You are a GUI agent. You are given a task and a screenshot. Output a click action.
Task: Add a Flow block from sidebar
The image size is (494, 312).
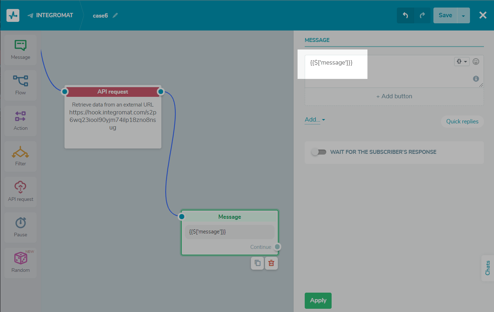(20, 85)
